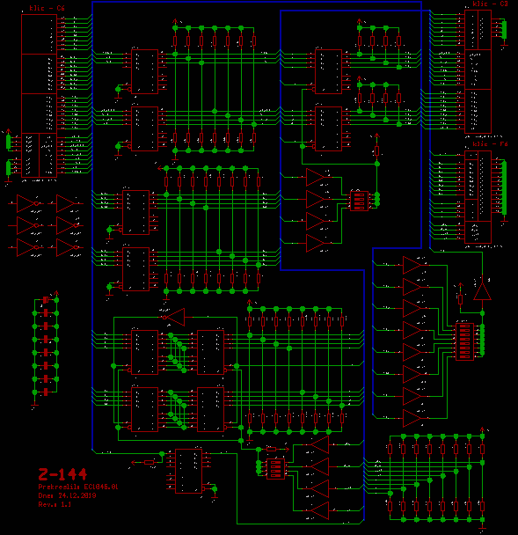Select the four-position DIP switch beside the four stacked buffers
The image size is (518, 535).
(359, 201)
